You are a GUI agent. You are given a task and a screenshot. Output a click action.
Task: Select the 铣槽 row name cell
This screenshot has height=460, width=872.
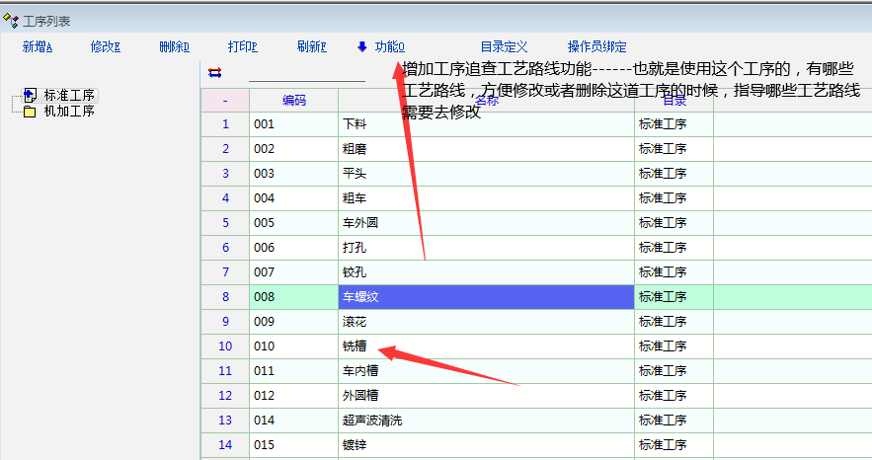pos(486,346)
